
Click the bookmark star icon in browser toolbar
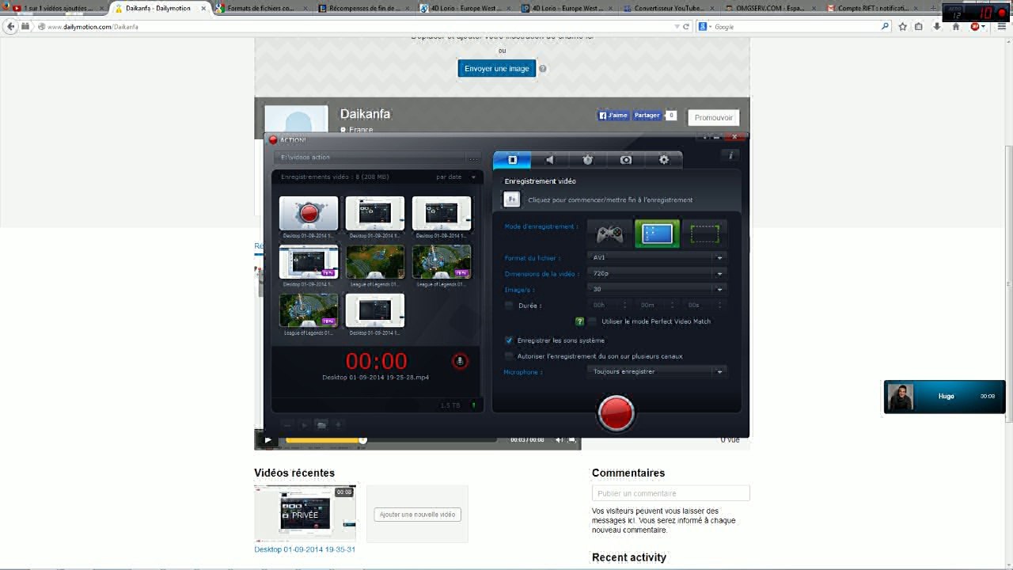pos(902,26)
